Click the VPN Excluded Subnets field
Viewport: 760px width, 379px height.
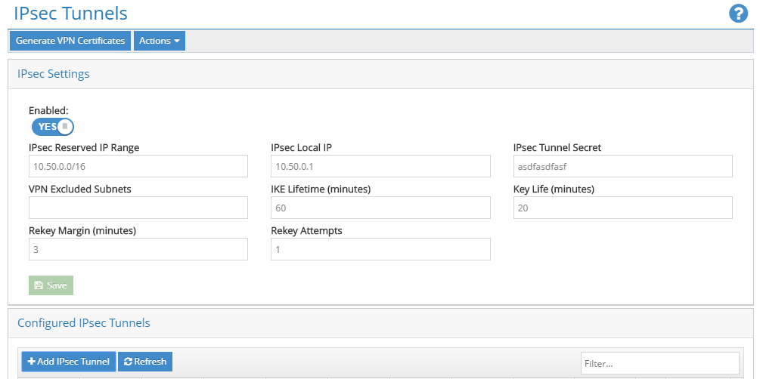[x=138, y=208]
